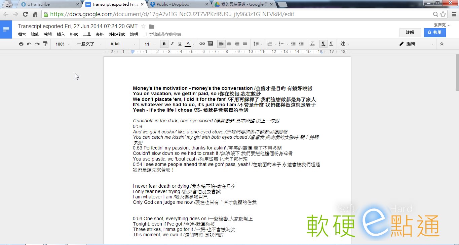Click the vertical scrollbar thumb

pos(457,72)
